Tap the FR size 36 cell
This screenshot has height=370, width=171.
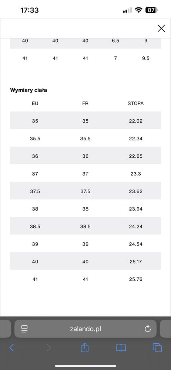pos(85,156)
